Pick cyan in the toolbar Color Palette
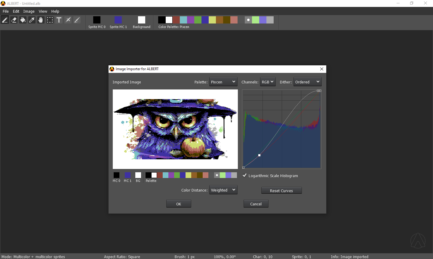The width and height of the screenshot is (433, 259). 183,20
